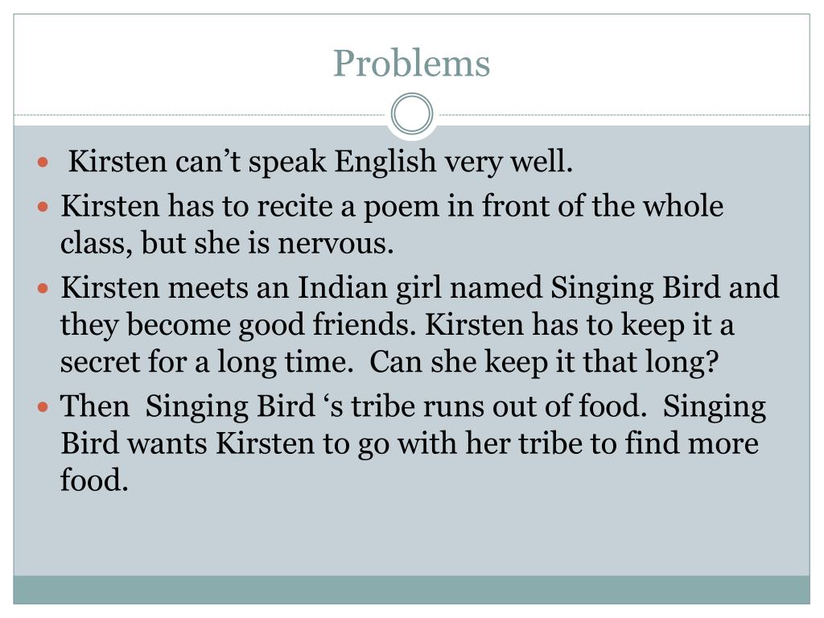
Task: Click the decorative circle below the title
Action: 412,114
